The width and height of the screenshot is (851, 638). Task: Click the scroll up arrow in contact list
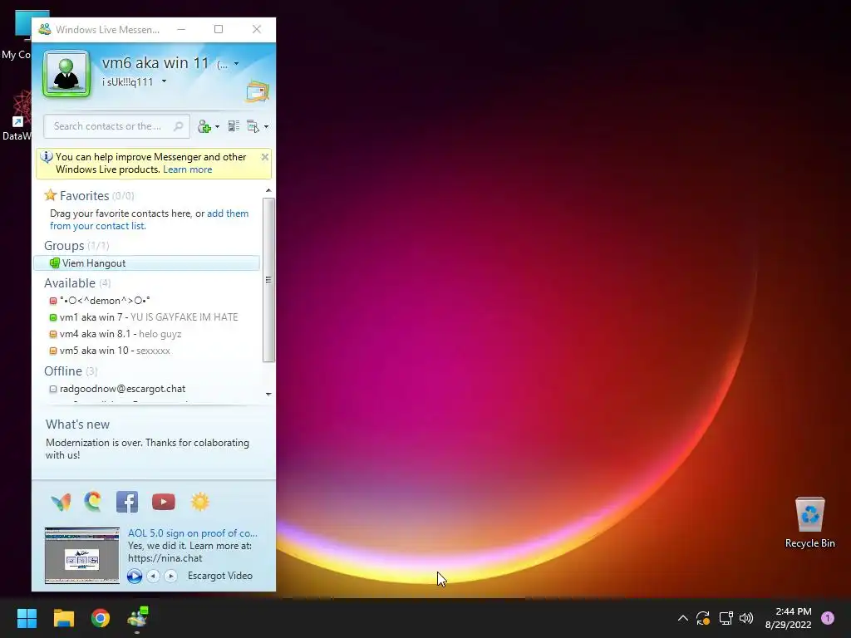268,190
